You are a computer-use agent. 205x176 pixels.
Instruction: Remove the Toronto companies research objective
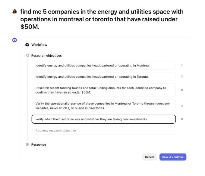182,77
